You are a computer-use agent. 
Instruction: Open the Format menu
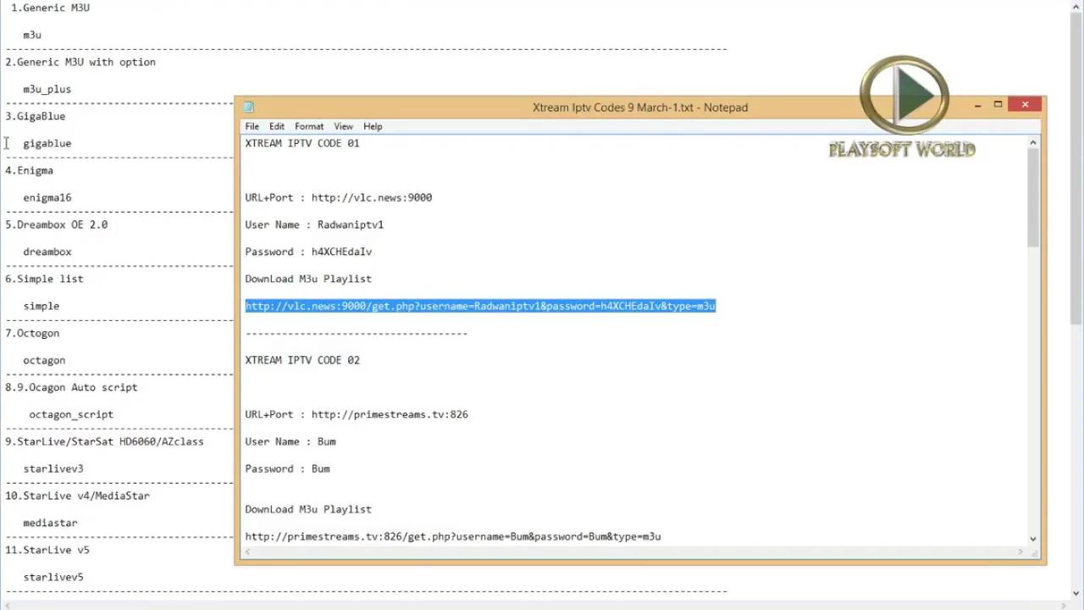pos(308,126)
